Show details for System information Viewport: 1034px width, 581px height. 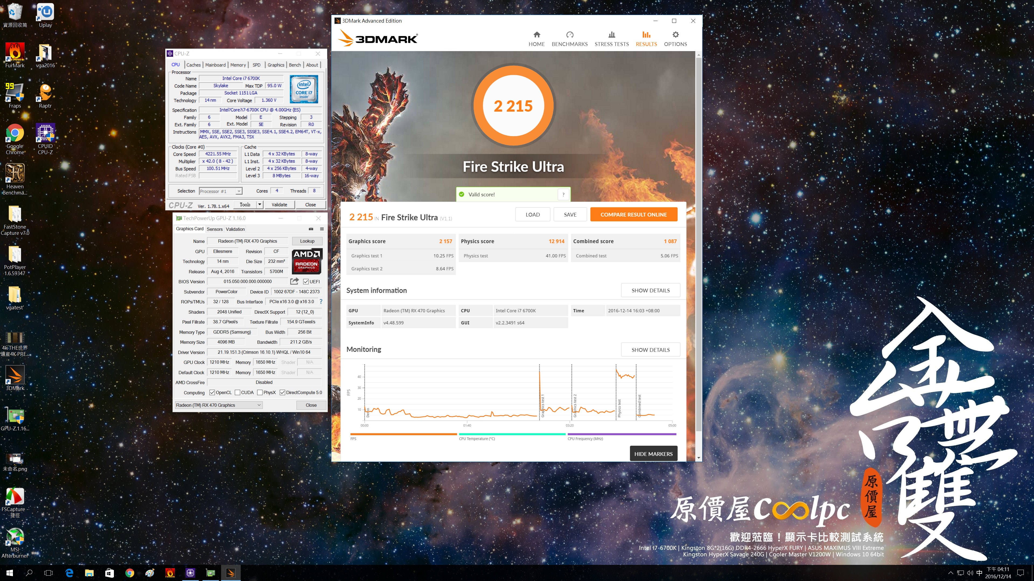[x=650, y=290]
